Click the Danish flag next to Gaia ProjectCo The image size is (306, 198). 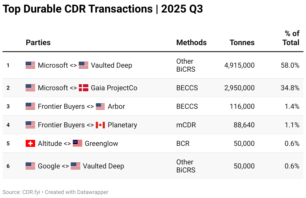(x=84, y=88)
